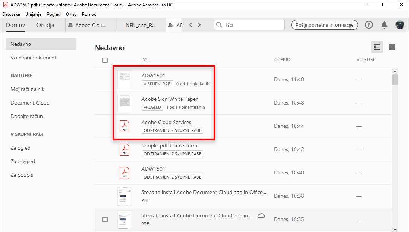Switch to the Orodja tab
This screenshot has width=409, height=232.
coord(46,25)
